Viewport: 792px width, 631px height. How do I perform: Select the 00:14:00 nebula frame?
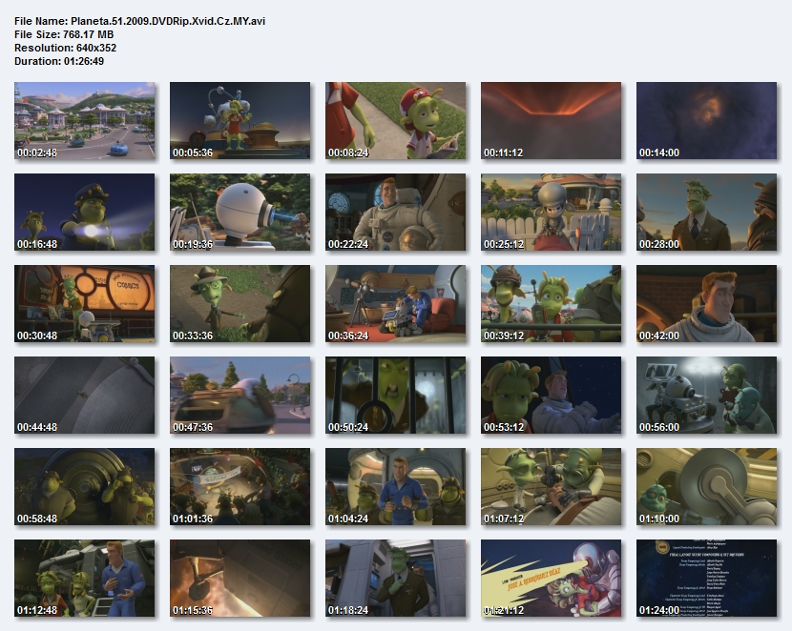pyautogui.click(x=707, y=120)
